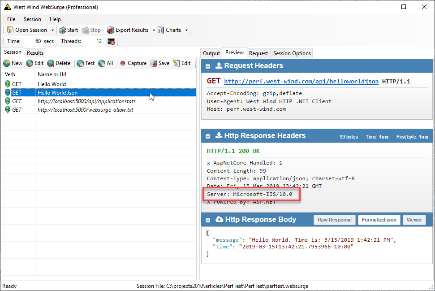Show the Formatted json response view
Screen dimensions: 435x291
(379, 220)
